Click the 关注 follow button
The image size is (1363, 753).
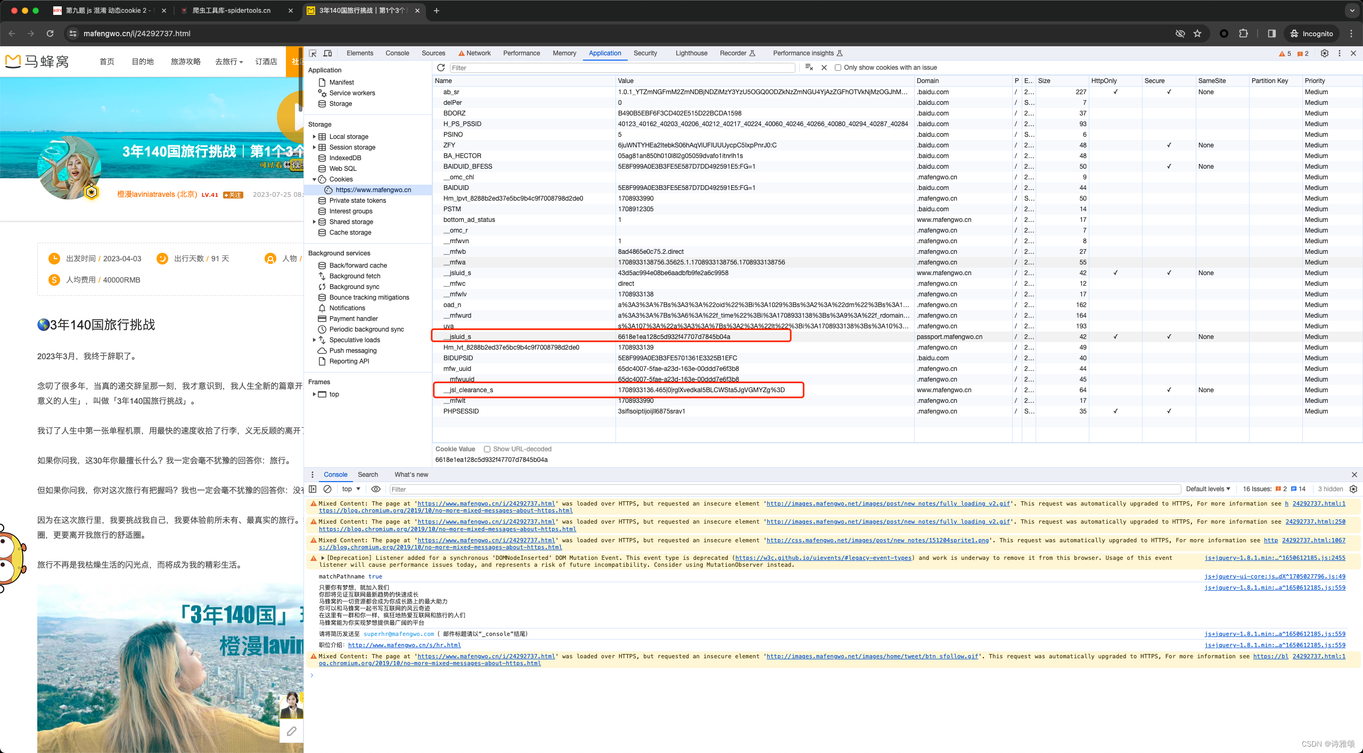[x=233, y=195]
